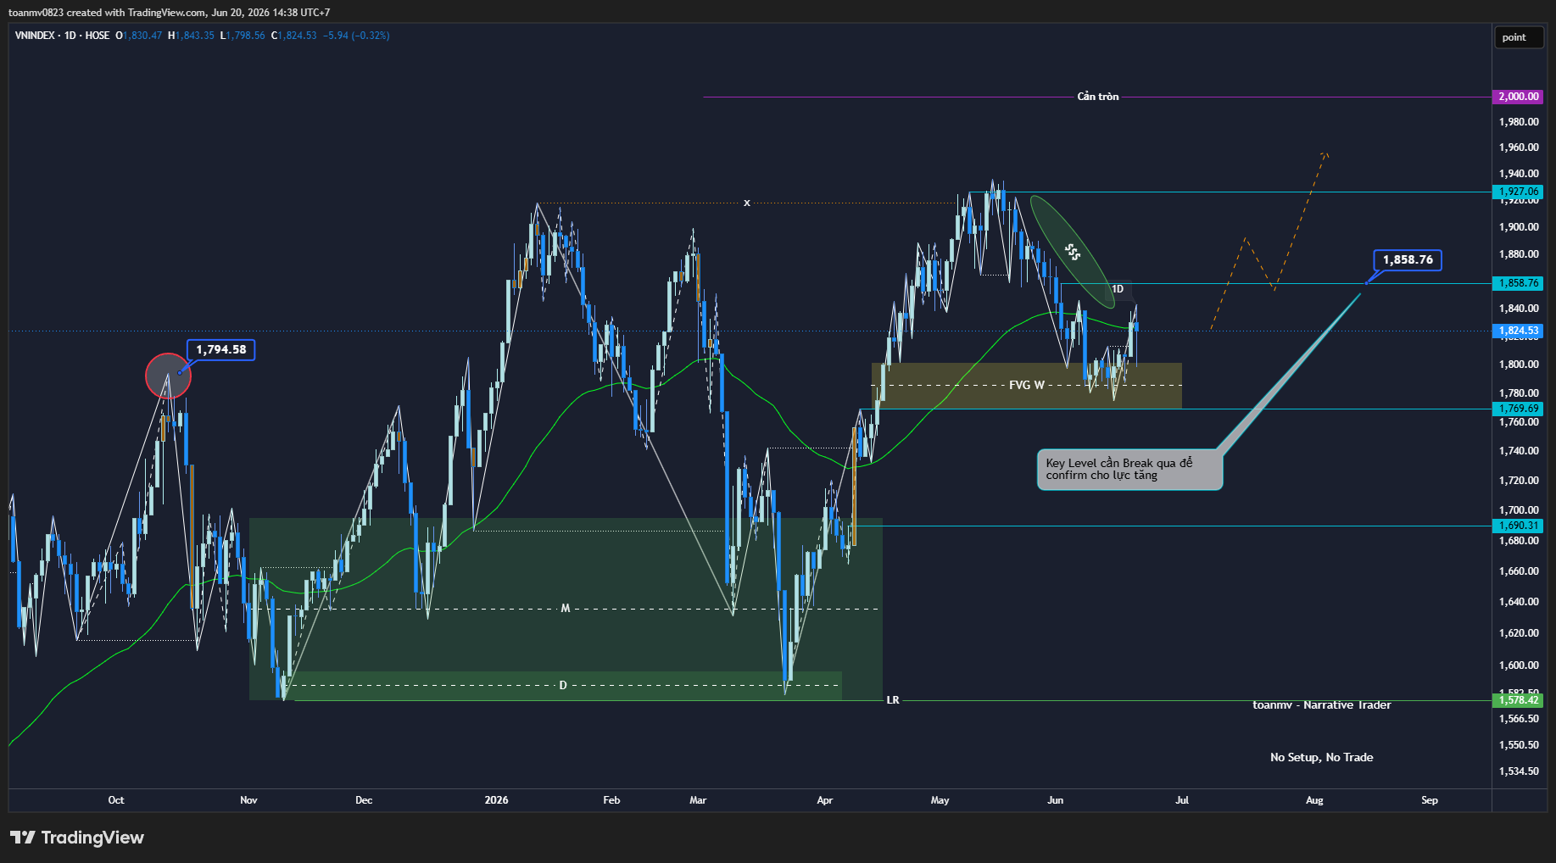Select the 1D label near the ellipse
The height and width of the screenshot is (863, 1556).
[1118, 289]
